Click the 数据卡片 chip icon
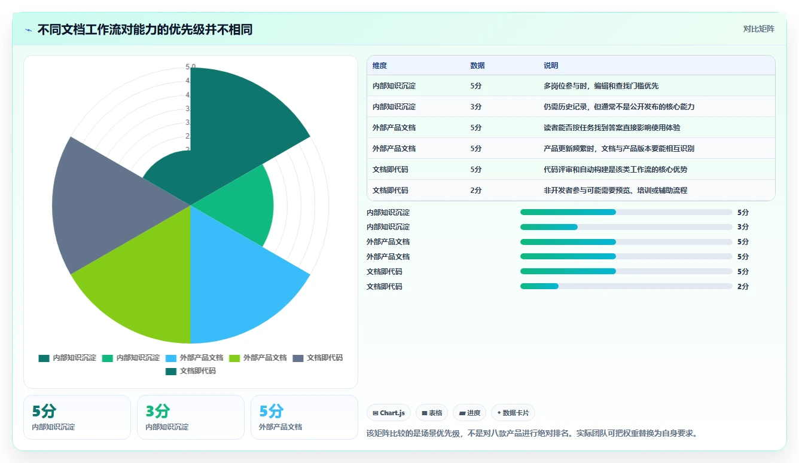The image size is (799, 463). [499, 413]
